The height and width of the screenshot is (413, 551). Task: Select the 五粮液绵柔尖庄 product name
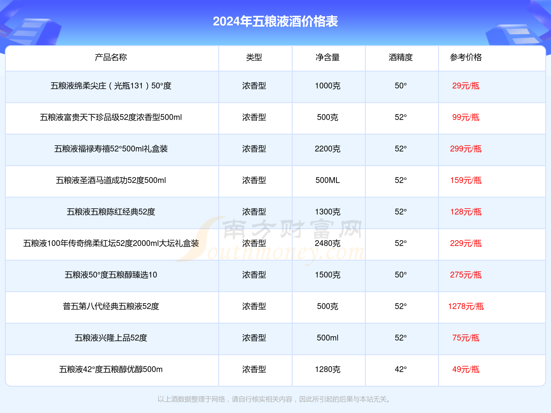111,86
